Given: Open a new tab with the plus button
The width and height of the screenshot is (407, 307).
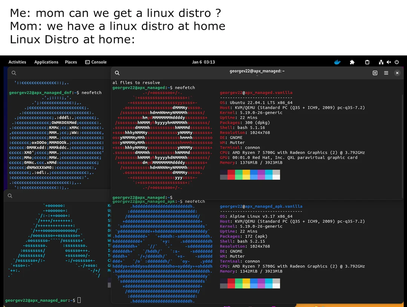Looking at the screenshot, I should click(375, 73).
